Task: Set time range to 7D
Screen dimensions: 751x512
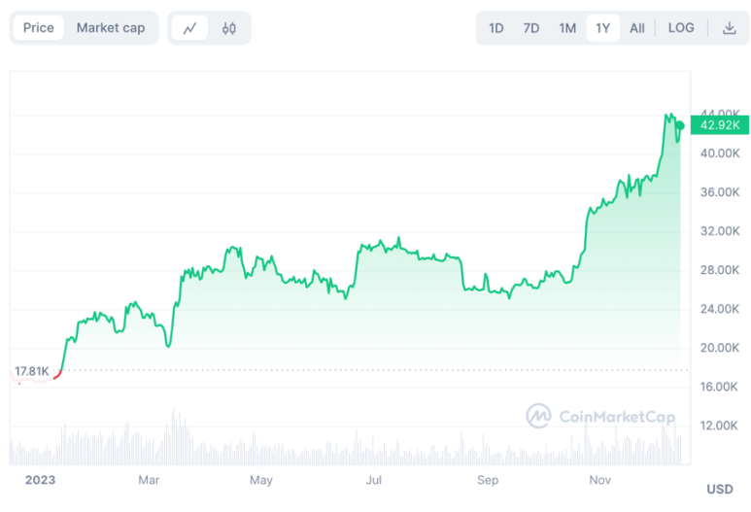Action: click(x=531, y=28)
